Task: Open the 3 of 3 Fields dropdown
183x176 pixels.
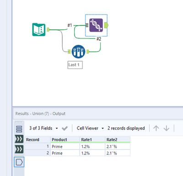Action: (x=57, y=128)
